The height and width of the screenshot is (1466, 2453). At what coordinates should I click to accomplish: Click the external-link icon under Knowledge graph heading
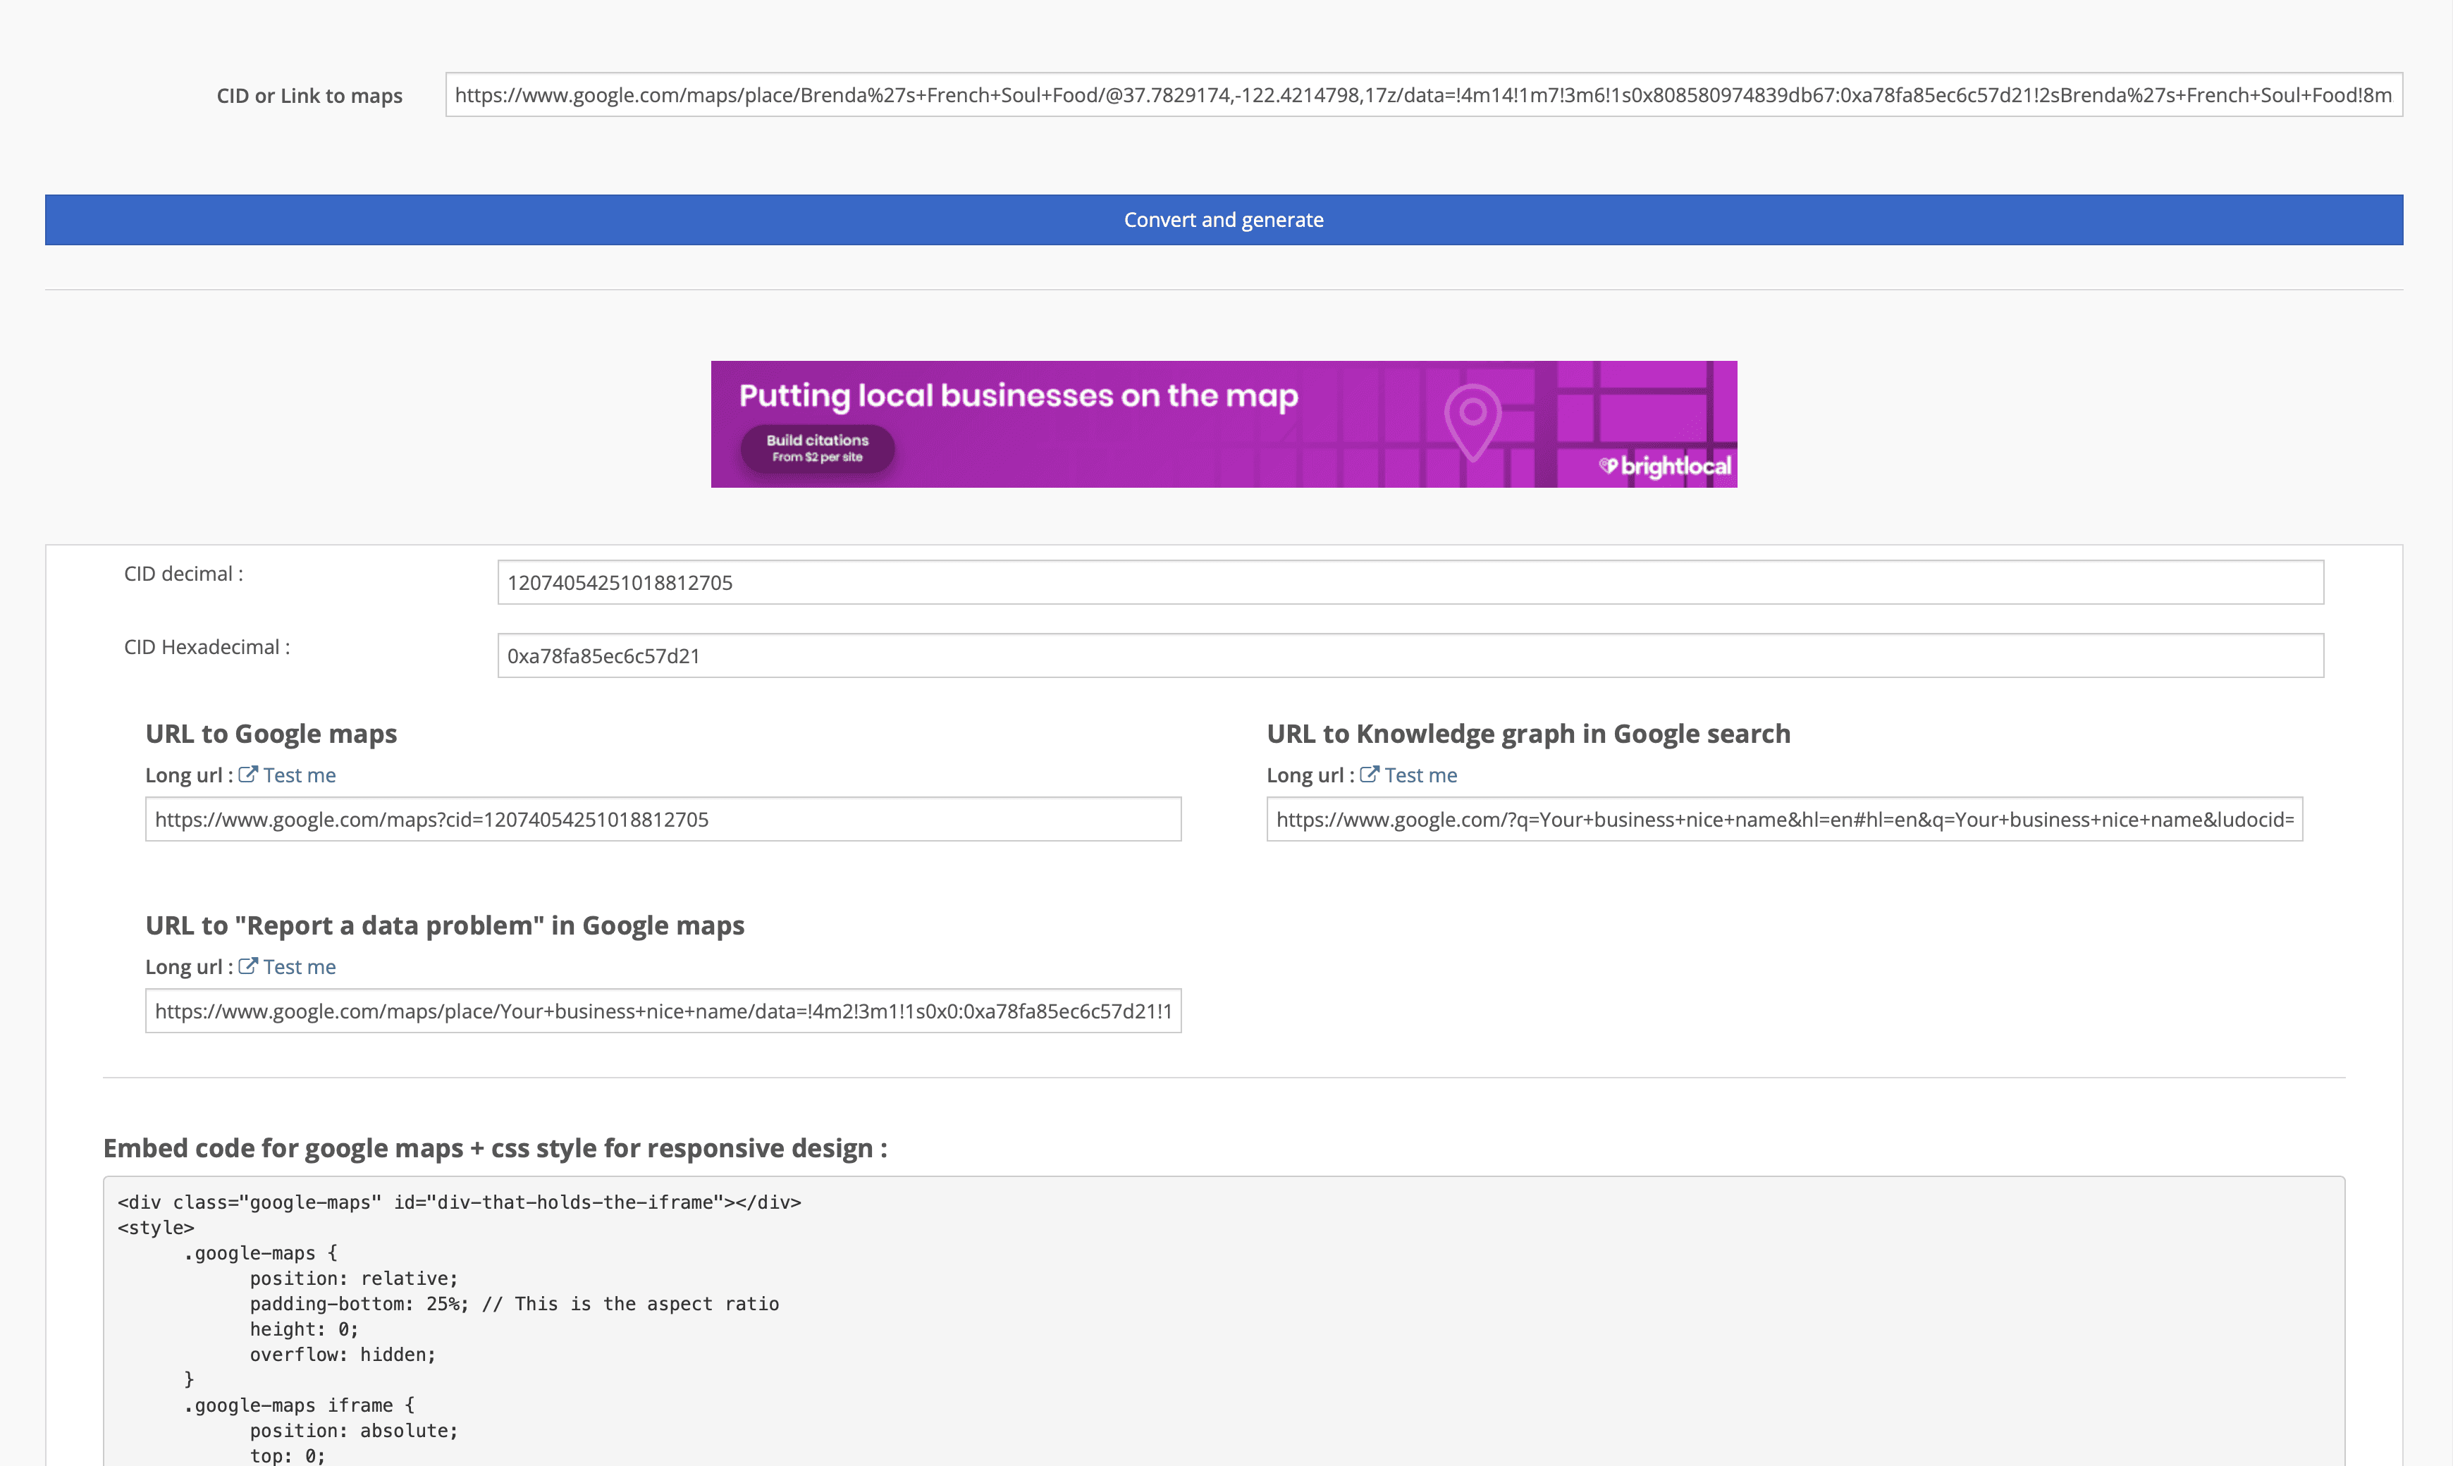(1370, 775)
